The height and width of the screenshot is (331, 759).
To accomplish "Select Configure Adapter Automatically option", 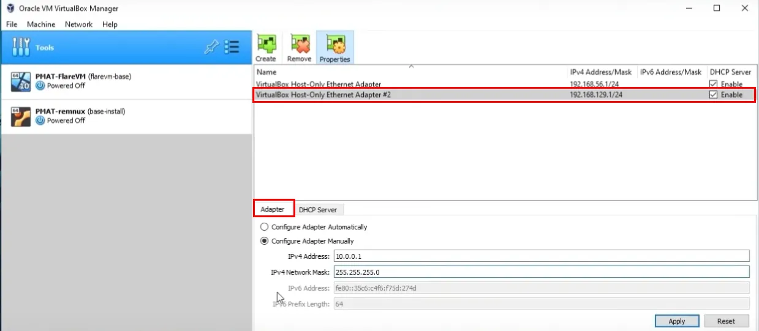I will click(x=265, y=227).
